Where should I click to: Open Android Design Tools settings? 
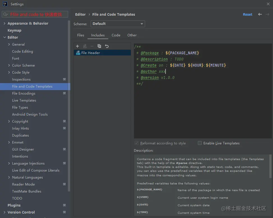tap(30, 114)
